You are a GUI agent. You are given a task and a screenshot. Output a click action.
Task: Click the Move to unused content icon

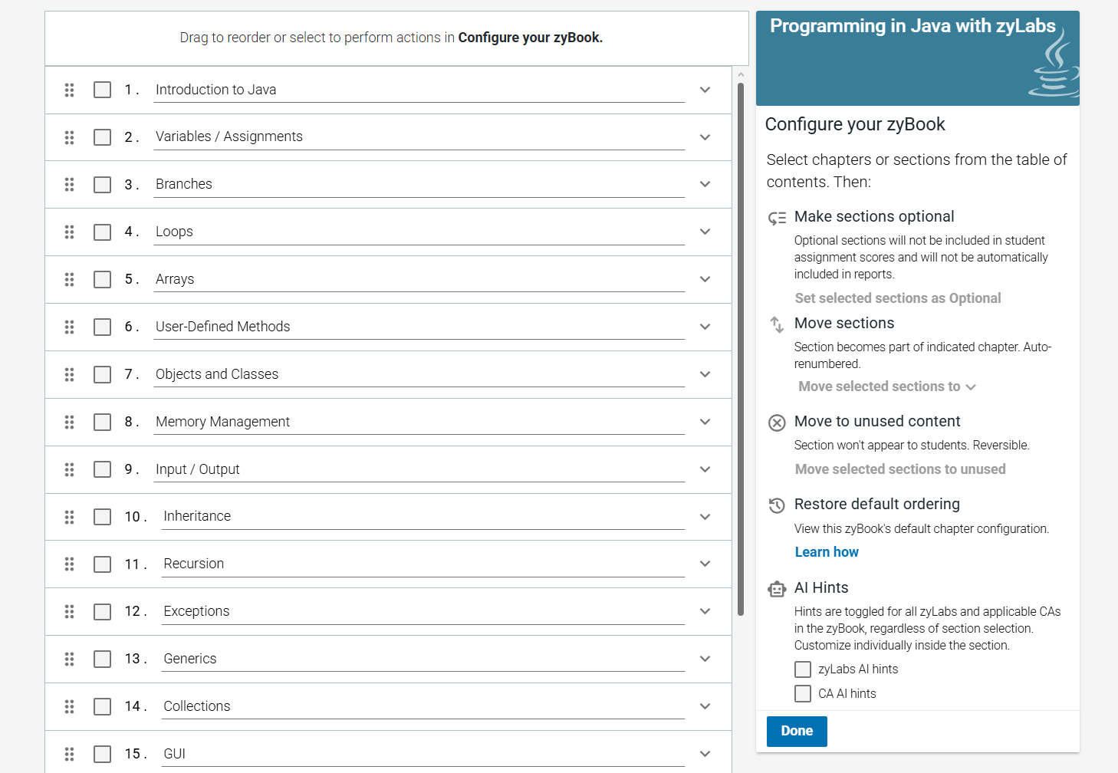click(777, 423)
